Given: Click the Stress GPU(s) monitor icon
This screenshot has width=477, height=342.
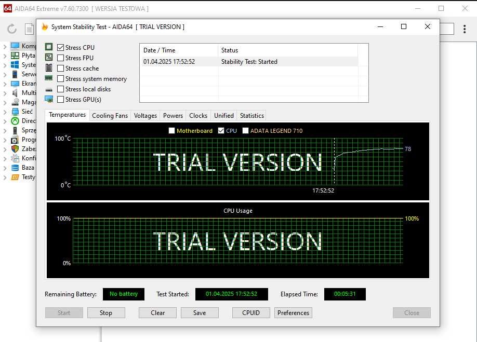Looking at the screenshot, I should coord(49,99).
